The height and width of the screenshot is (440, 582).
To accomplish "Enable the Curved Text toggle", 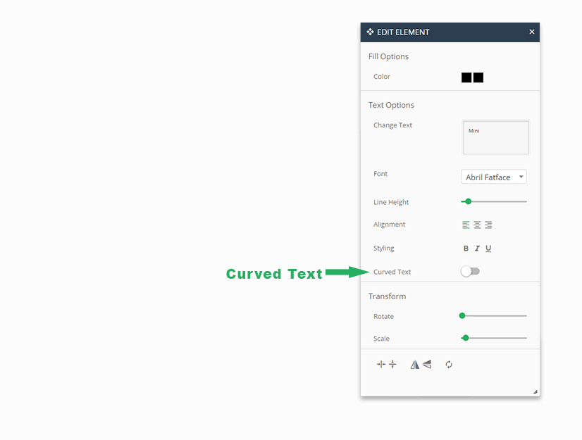I will pyautogui.click(x=469, y=272).
